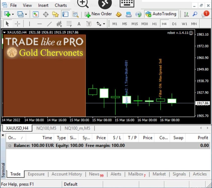The width and height of the screenshot is (212, 188).
Task: Expand the Profiles dropdown arrow
Action: click(26, 14)
